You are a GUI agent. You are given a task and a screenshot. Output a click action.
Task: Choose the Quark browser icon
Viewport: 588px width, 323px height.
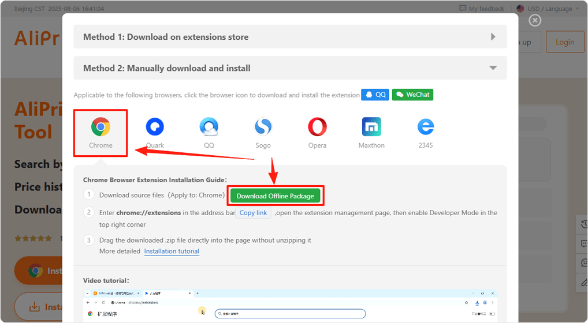click(x=155, y=127)
